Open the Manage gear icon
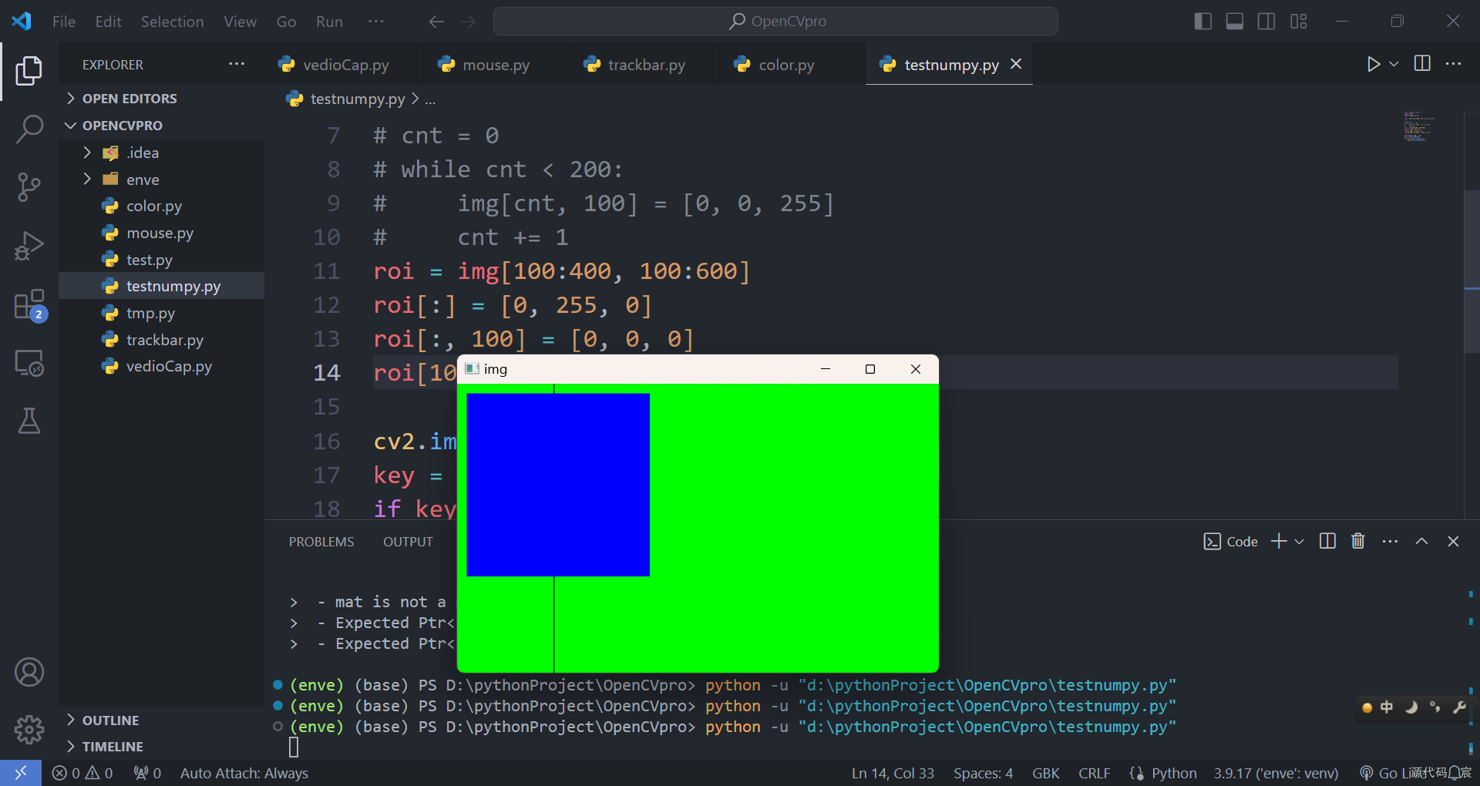This screenshot has width=1480, height=786. (x=29, y=729)
